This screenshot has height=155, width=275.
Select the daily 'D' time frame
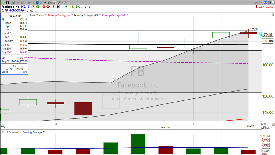(x=37, y=3)
